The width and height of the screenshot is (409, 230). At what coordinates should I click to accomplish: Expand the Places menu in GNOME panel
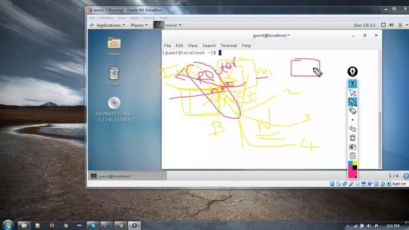[x=139, y=25]
